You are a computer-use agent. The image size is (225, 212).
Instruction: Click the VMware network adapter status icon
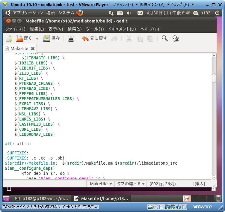coord(167,207)
